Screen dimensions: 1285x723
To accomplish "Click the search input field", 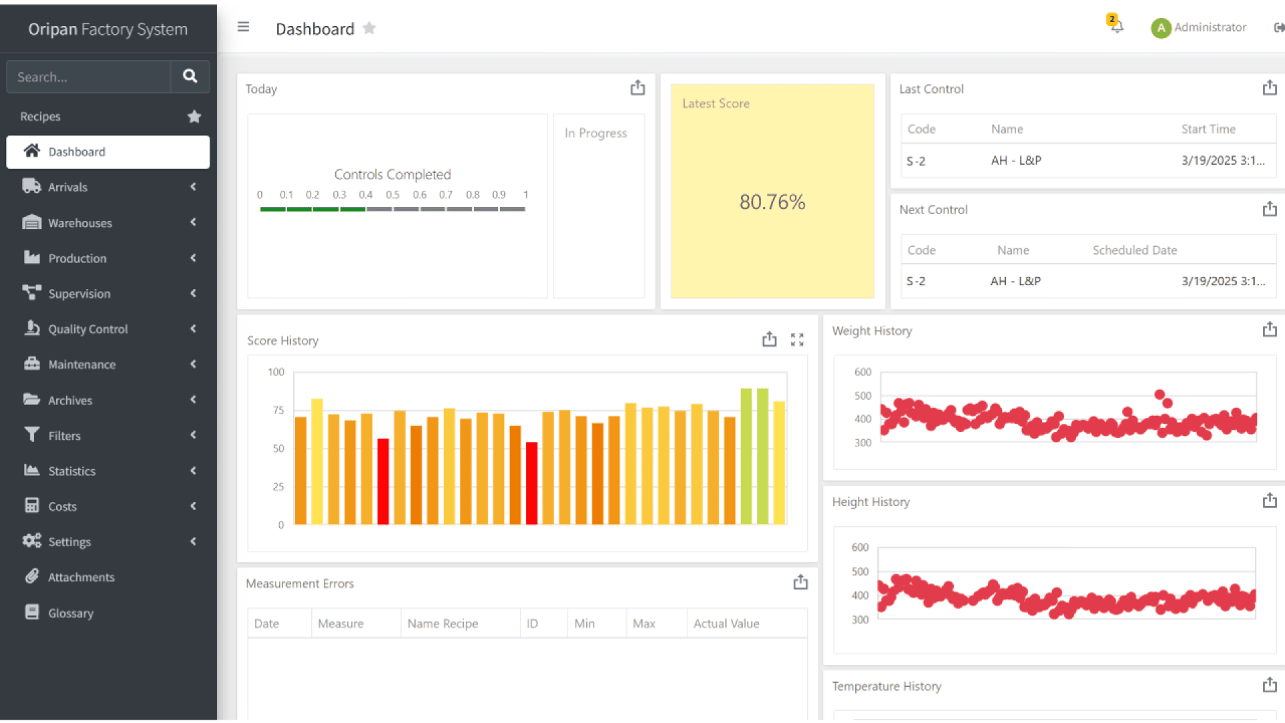I will pyautogui.click(x=88, y=76).
